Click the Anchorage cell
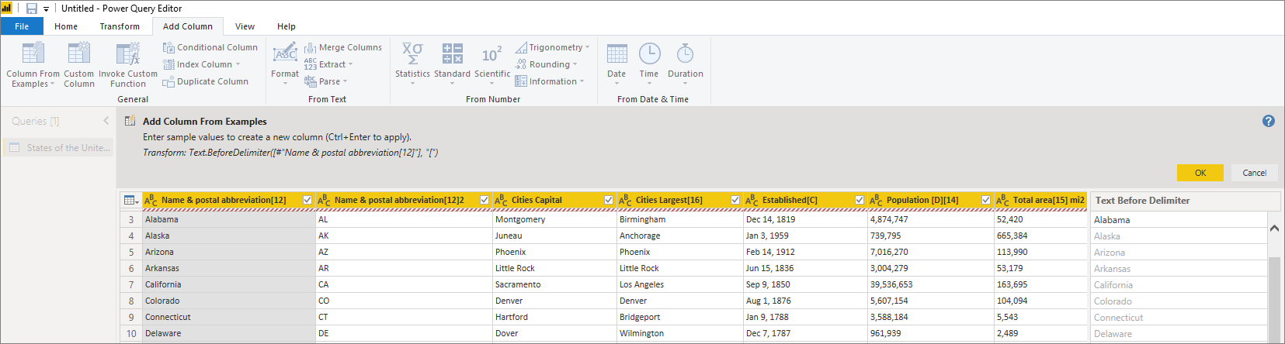 tap(679, 236)
